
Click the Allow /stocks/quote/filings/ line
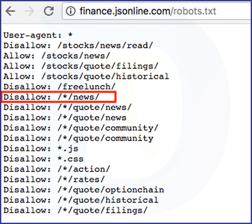tap(81, 66)
